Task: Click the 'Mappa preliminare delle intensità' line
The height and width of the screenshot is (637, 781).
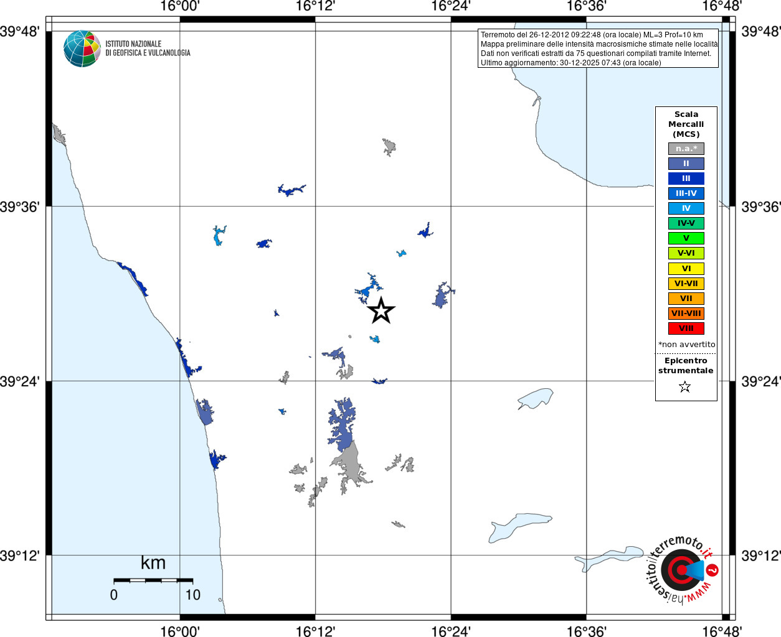Action: [599, 44]
